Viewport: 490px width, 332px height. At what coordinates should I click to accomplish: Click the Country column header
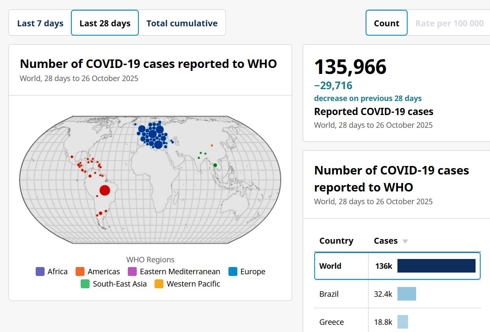coord(336,241)
